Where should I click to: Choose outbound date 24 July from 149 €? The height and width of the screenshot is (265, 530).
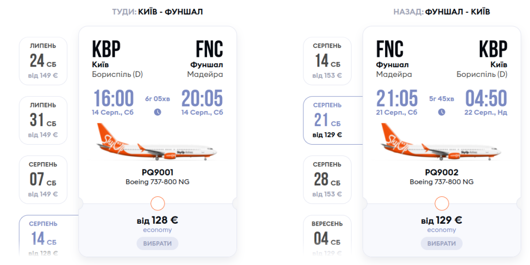click(43, 61)
